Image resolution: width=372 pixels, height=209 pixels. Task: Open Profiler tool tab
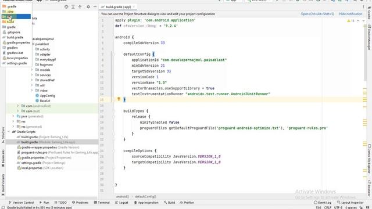point(187,203)
